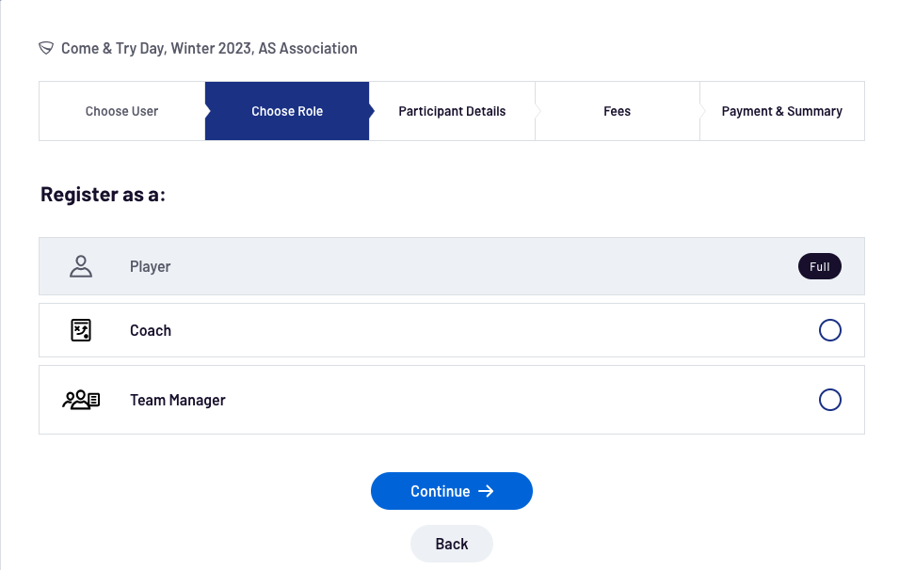Jump to Participant Details step
The height and width of the screenshot is (570, 899).
(452, 111)
